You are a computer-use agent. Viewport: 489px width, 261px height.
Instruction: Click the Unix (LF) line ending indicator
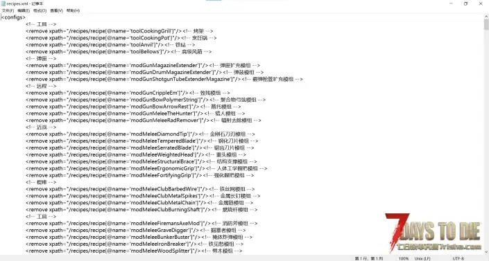422,258
